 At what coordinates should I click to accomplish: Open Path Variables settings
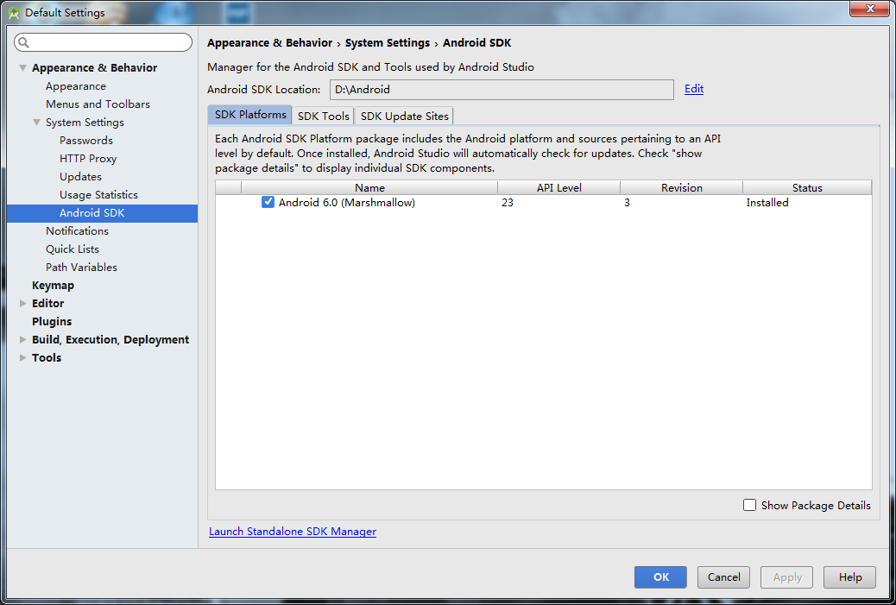click(x=82, y=268)
